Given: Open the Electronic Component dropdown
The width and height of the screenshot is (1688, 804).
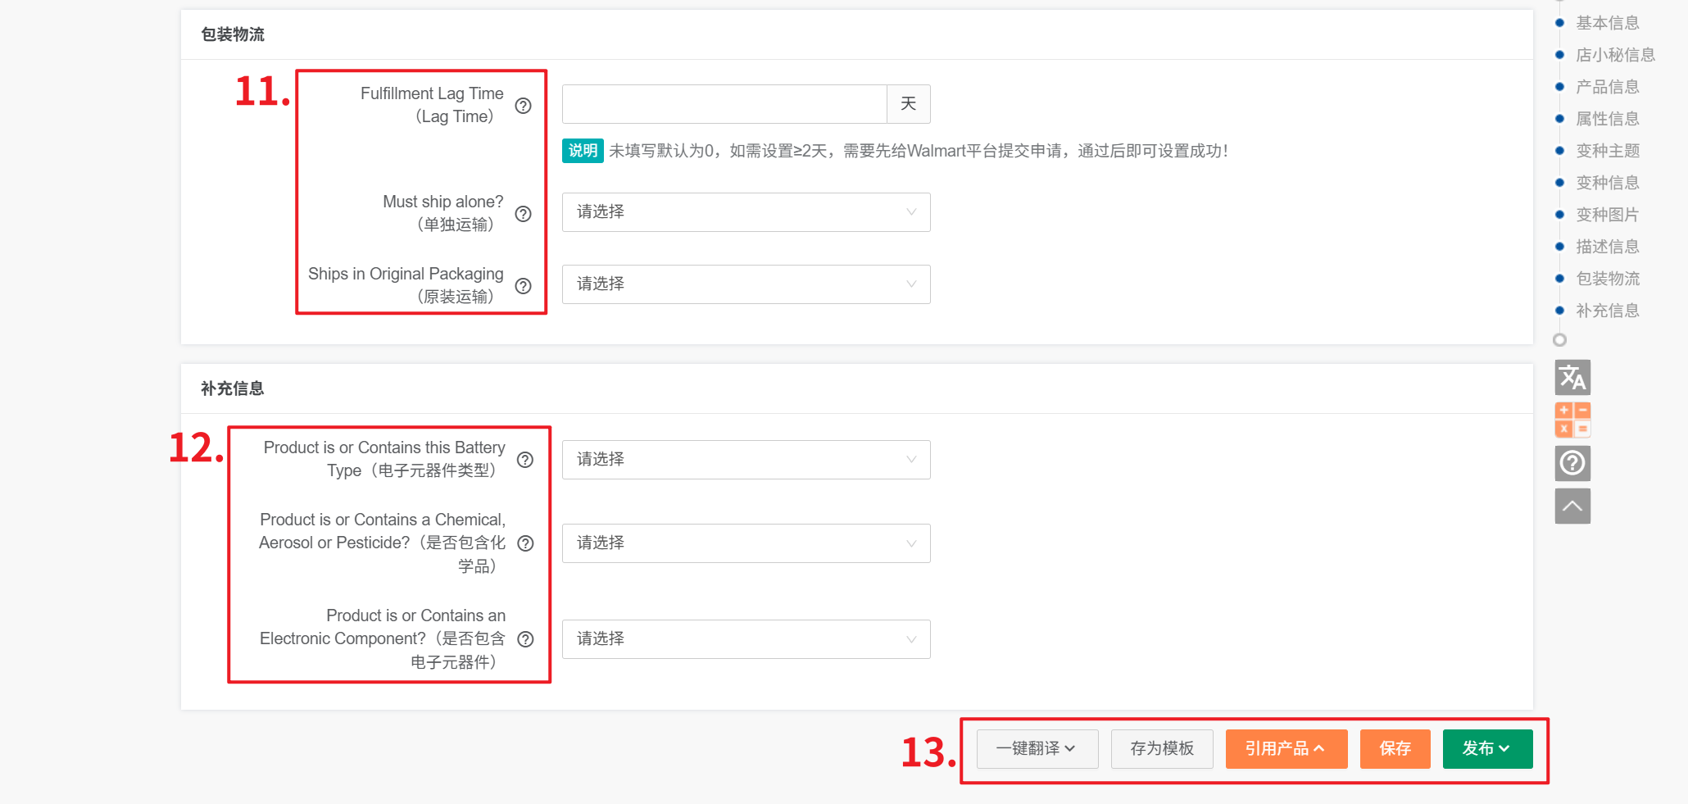Looking at the screenshot, I should [x=746, y=639].
